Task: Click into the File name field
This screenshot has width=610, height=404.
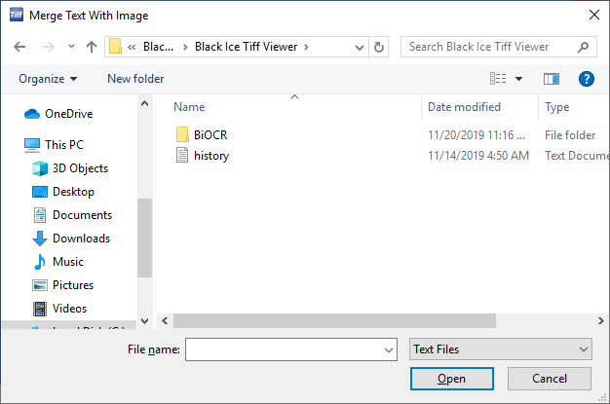Action: click(291, 349)
